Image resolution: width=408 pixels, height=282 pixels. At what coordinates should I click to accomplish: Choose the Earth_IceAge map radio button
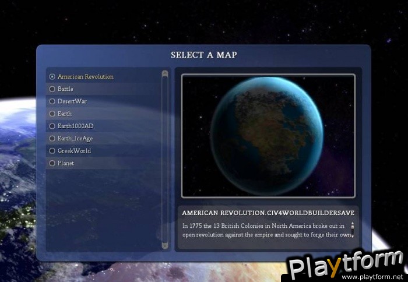pyautogui.click(x=52, y=139)
